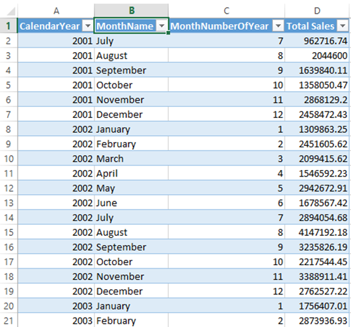Select row 1 header
Viewport: 351px width, 327px height.
coord(8,26)
